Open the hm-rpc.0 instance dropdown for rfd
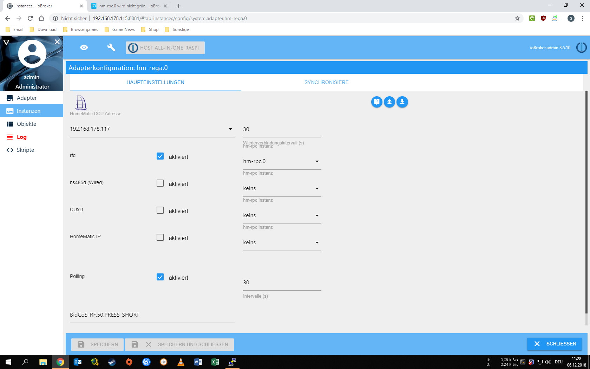 coord(282,161)
